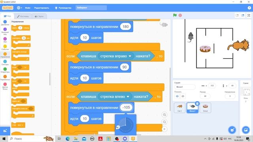Open the стрелка влево key dropdown

(x=115, y=97)
